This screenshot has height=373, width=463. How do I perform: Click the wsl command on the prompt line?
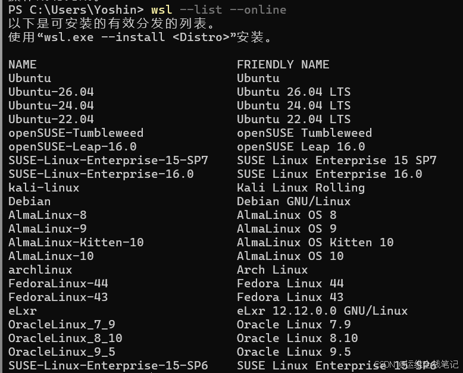click(161, 10)
